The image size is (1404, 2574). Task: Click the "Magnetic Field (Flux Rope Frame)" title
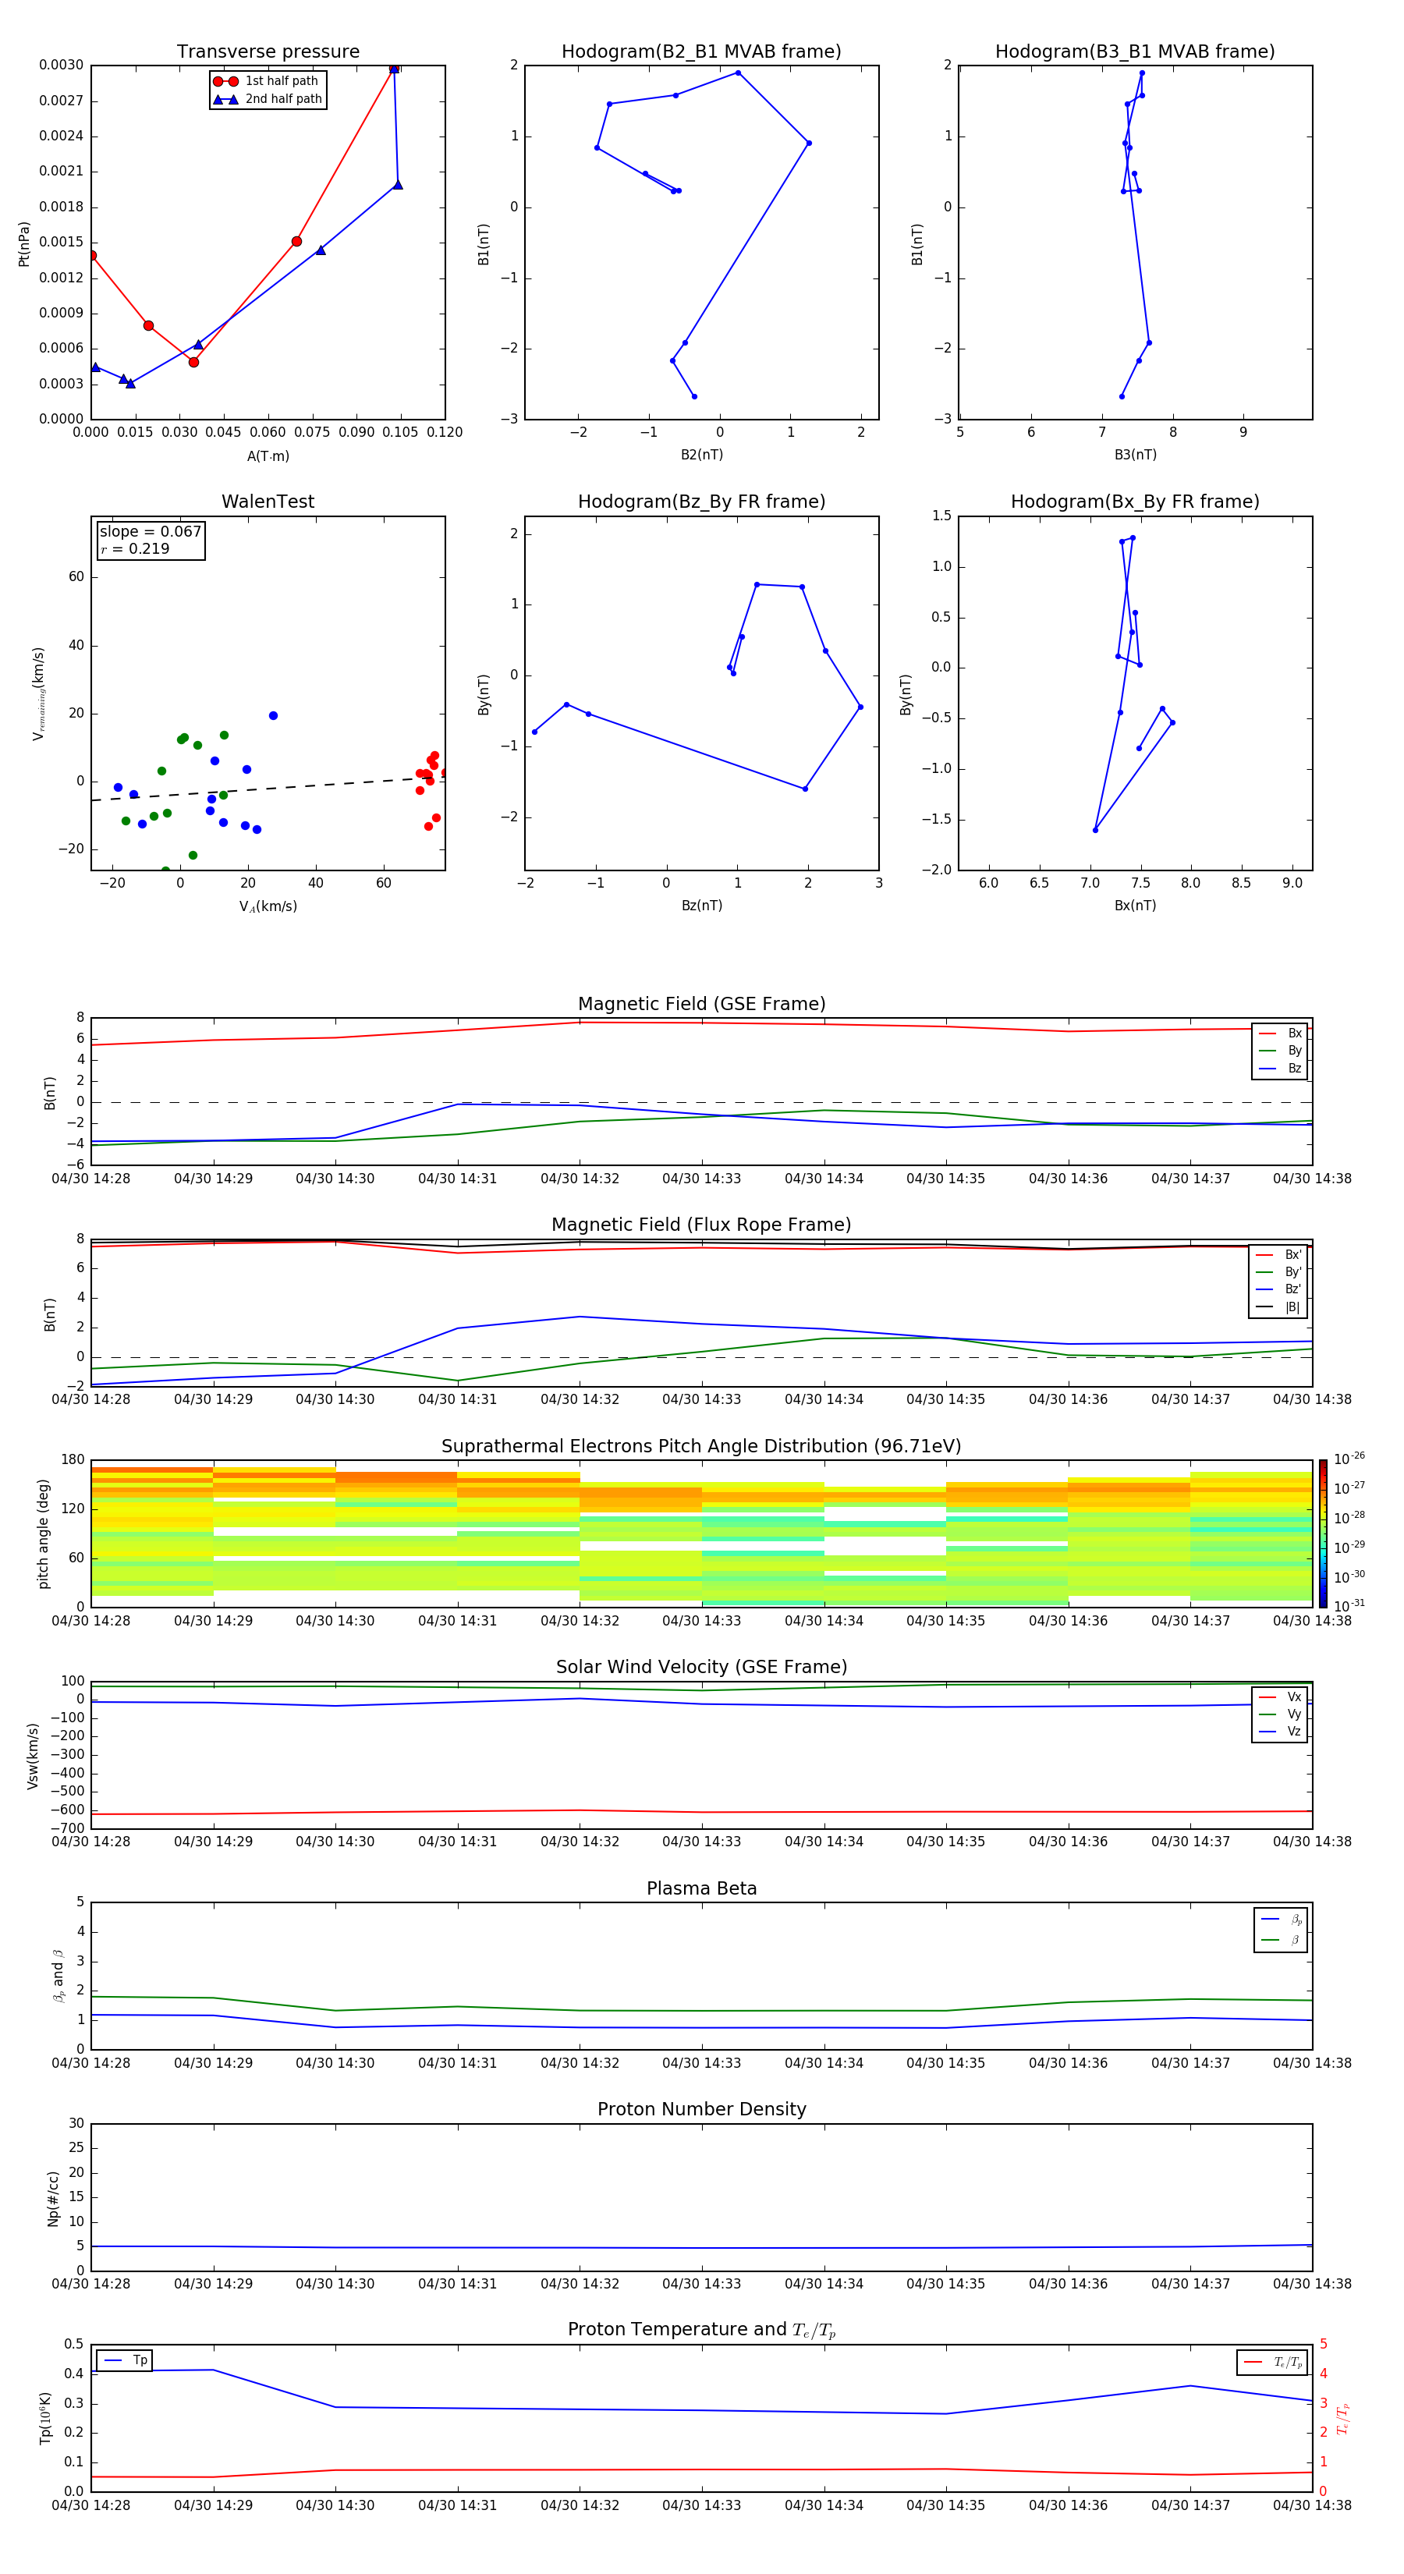(701, 1224)
